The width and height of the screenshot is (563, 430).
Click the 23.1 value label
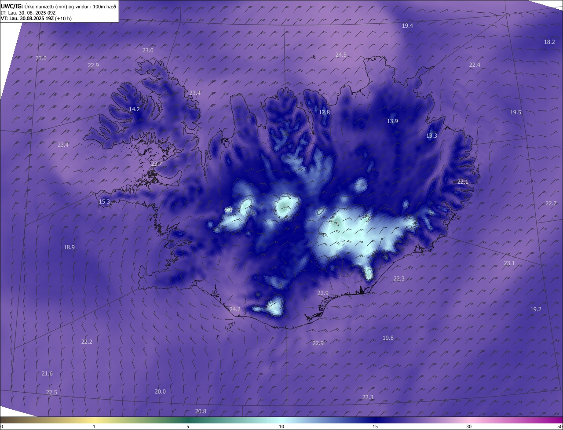[x=509, y=263]
